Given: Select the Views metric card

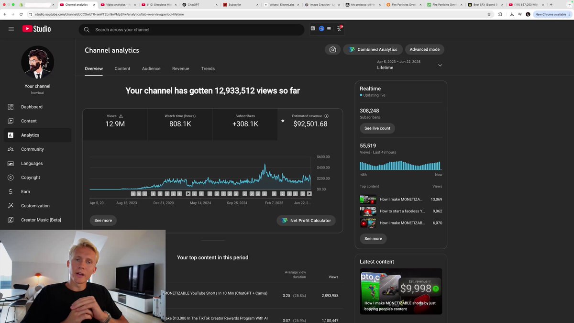Looking at the screenshot, I should (115, 124).
